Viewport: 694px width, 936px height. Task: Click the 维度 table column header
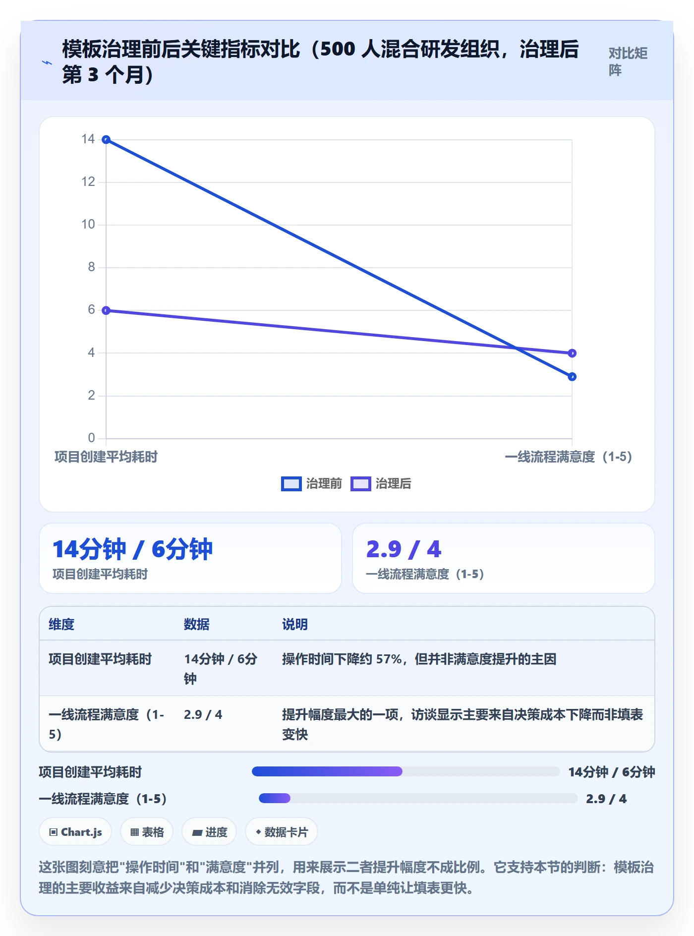click(x=61, y=624)
